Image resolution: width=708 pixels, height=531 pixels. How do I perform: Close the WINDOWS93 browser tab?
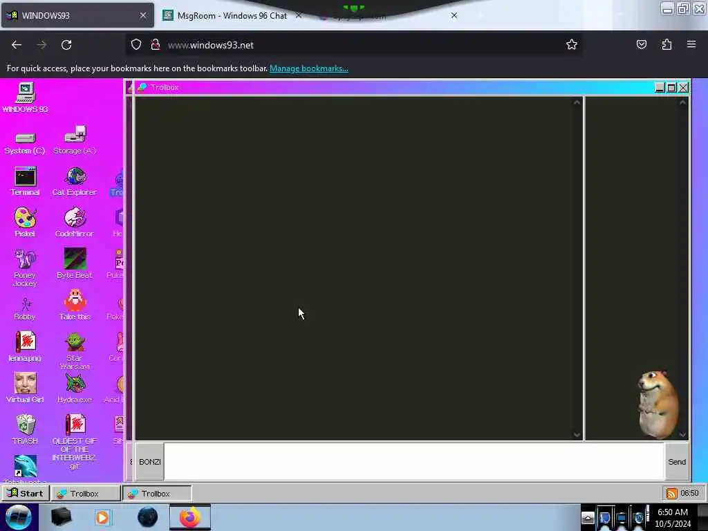[143, 15]
